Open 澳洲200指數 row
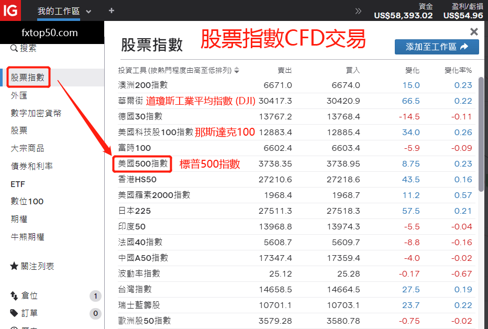The width and height of the screenshot is (488, 329). point(296,85)
